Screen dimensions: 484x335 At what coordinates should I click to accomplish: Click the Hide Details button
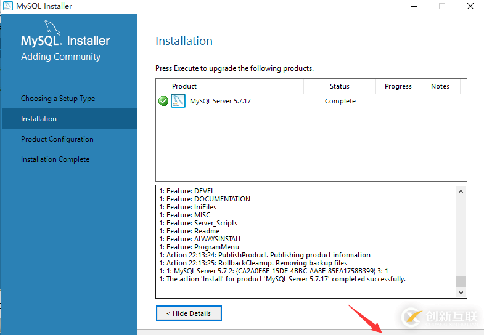point(189,313)
